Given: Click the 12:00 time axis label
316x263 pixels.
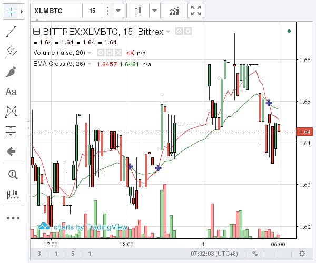Looking at the screenshot, I should pyautogui.click(x=51, y=244).
